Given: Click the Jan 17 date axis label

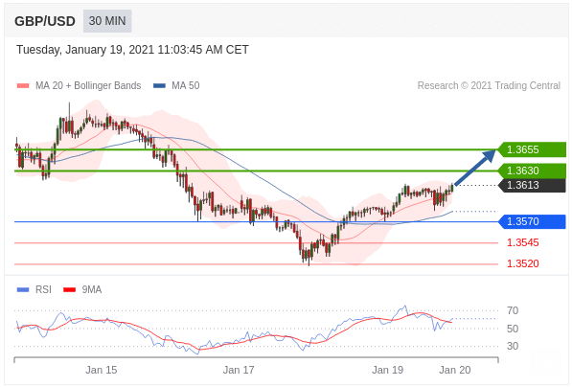Looking at the screenshot, I should (x=239, y=370).
